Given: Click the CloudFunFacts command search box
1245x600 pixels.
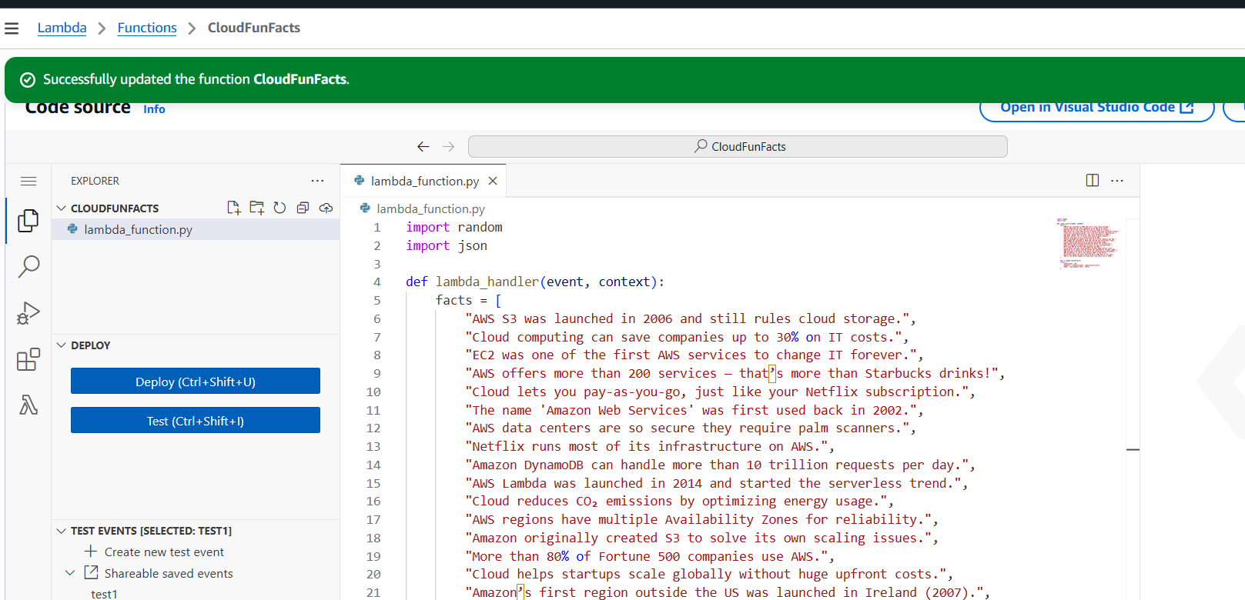Looking at the screenshot, I should (x=738, y=146).
